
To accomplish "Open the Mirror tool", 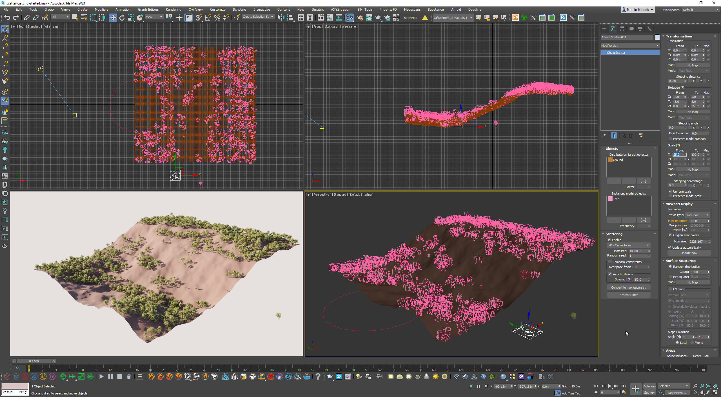I will point(281,18).
